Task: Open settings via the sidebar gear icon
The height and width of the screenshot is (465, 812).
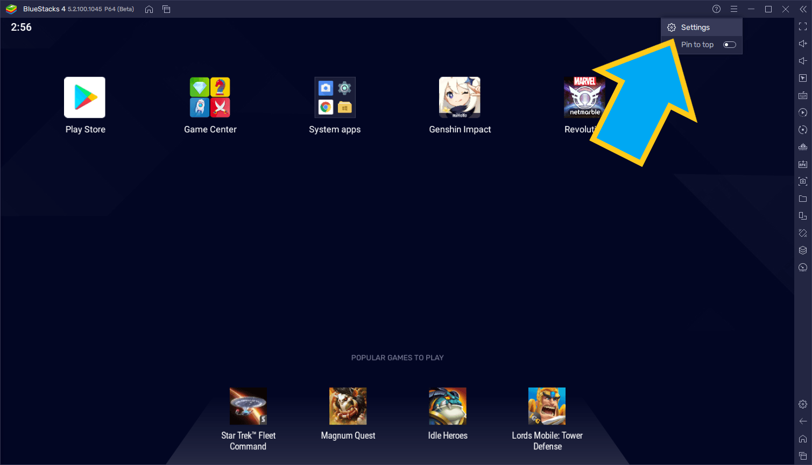Action: [803, 404]
